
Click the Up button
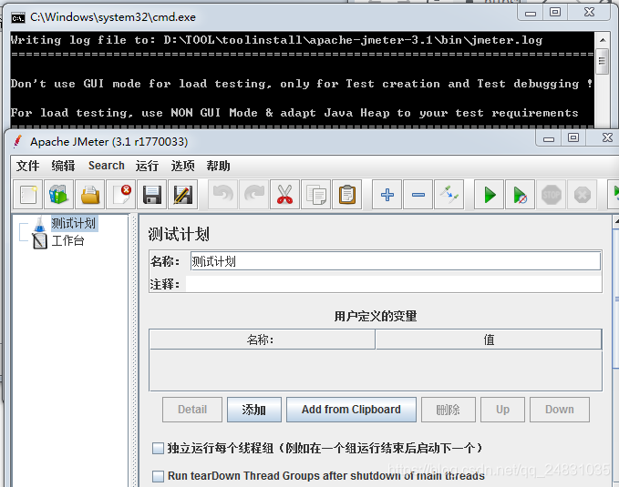click(x=502, y=410)
